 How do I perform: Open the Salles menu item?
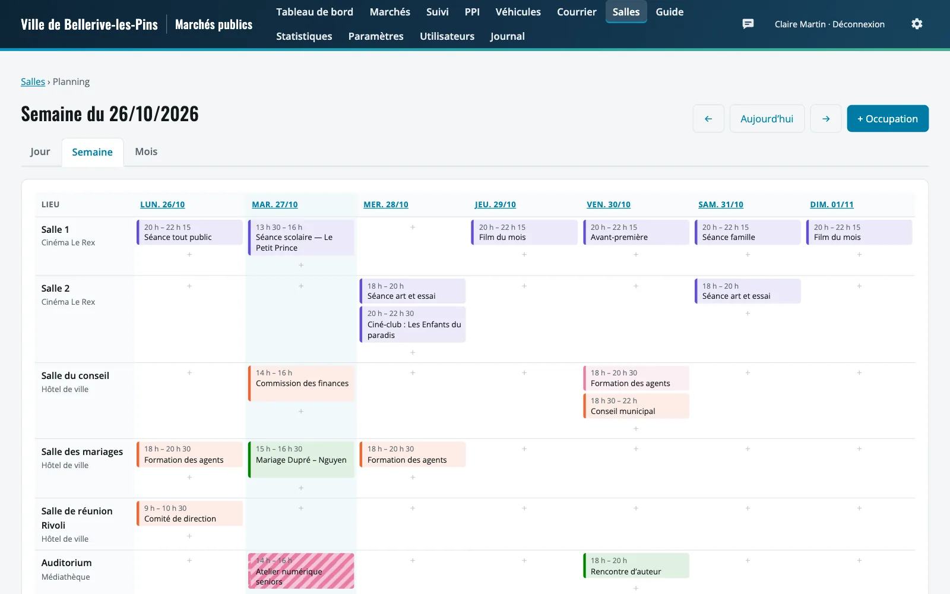click(x=626, y=12)
